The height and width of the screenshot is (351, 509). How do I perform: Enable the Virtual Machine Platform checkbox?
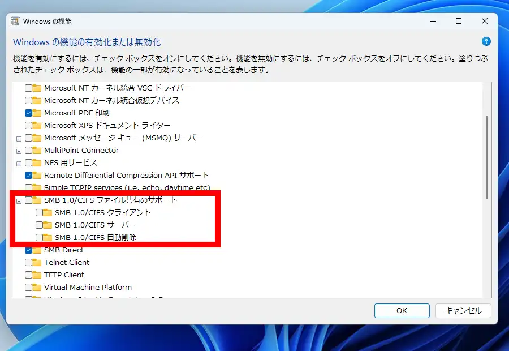(29, 287)
